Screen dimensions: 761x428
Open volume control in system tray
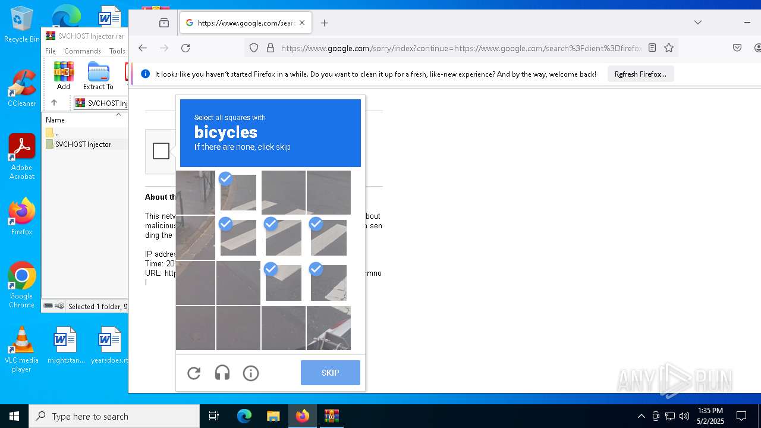(684, 416)
